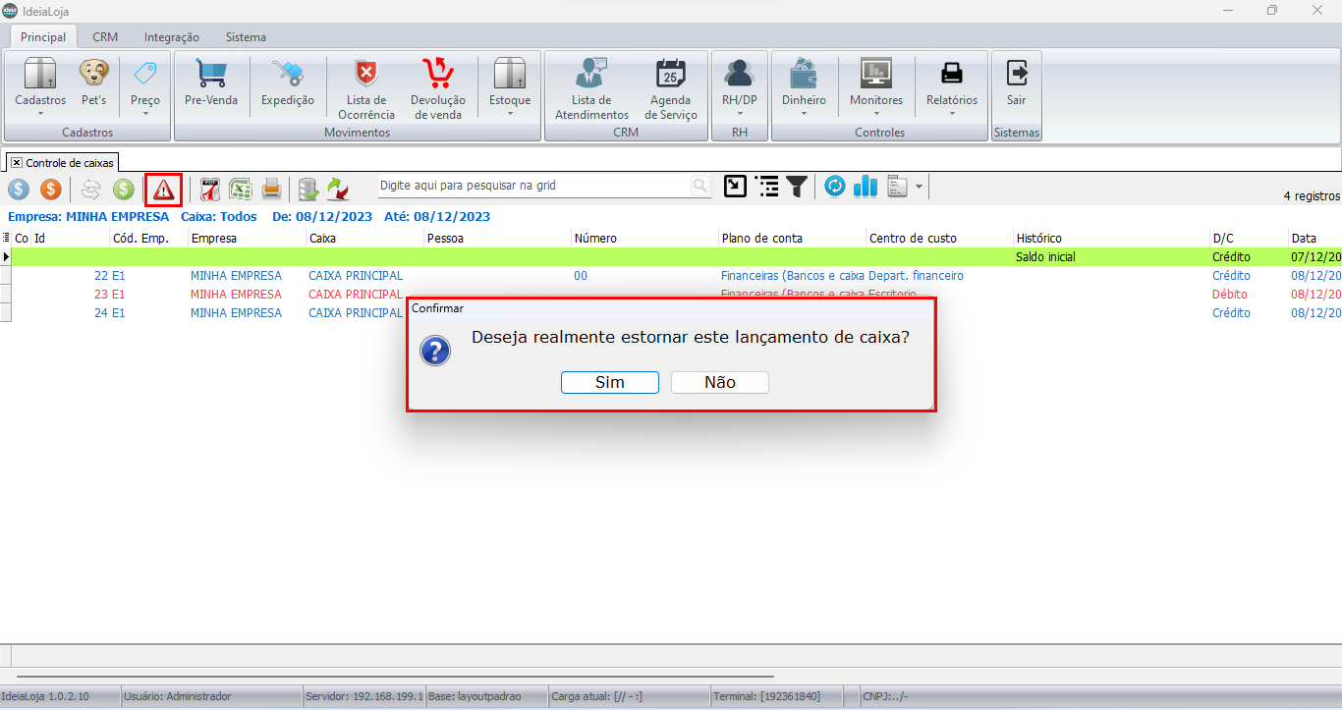
Task: Switch to the CRM ribbon tab
Action: tap(105, 37)
